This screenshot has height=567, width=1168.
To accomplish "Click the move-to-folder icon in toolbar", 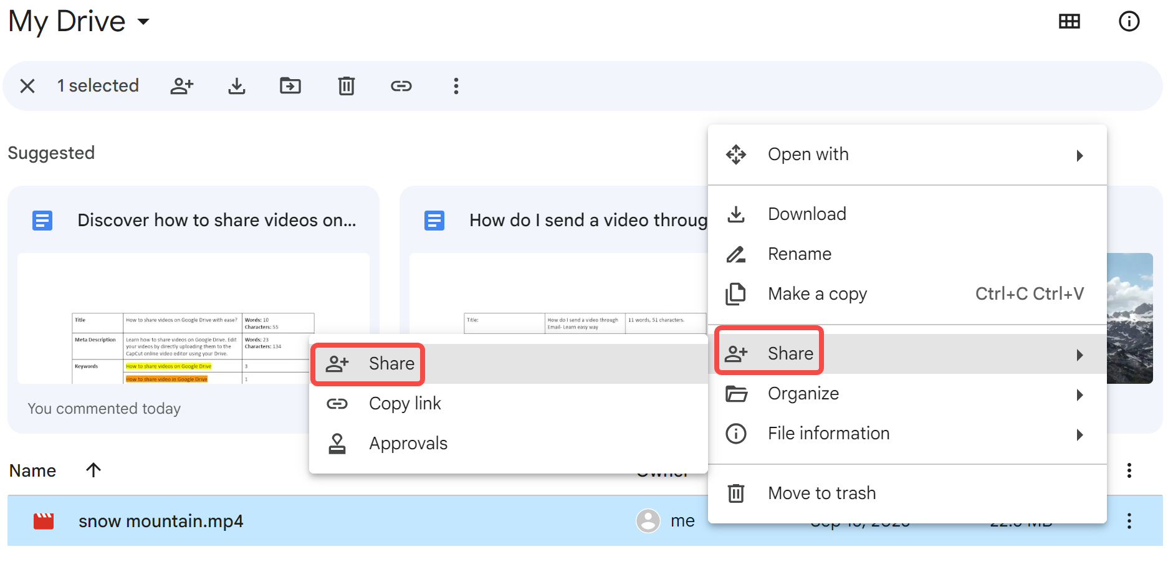I will [x=290, y=86].
